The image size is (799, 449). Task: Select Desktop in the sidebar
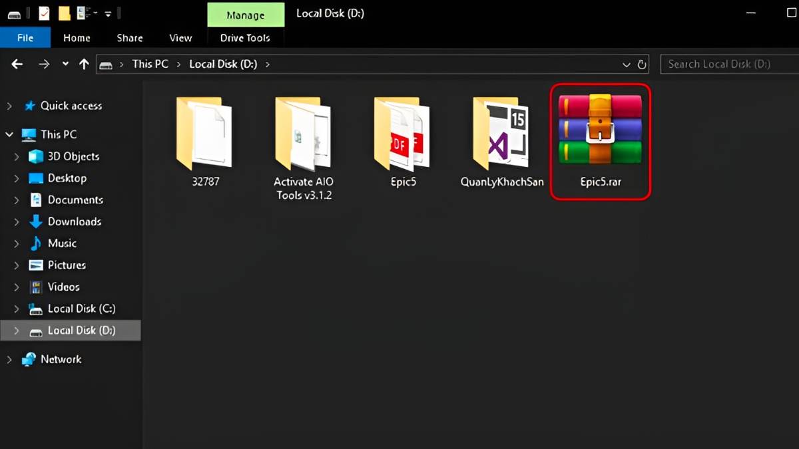coord(67,178)
